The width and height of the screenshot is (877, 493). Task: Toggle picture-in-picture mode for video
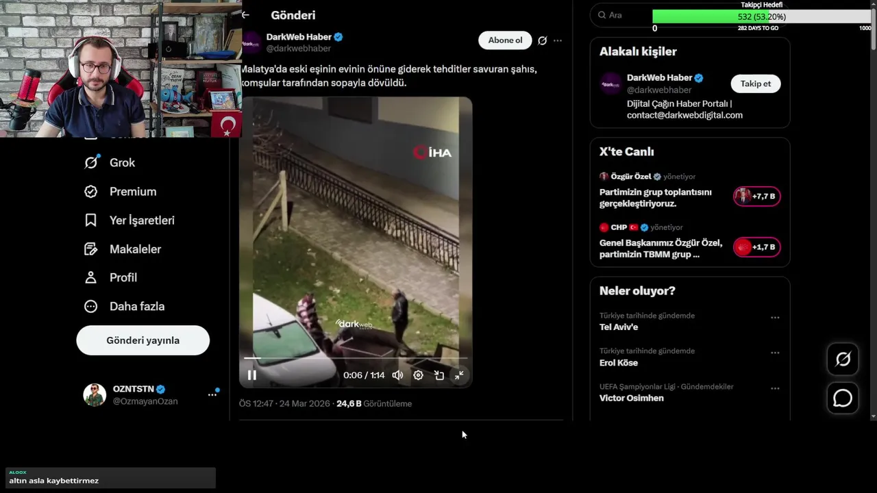click(439, 375)
